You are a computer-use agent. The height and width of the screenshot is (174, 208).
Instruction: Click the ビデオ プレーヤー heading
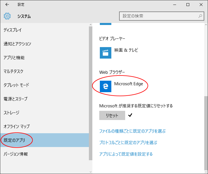click(x=112, y=39)
